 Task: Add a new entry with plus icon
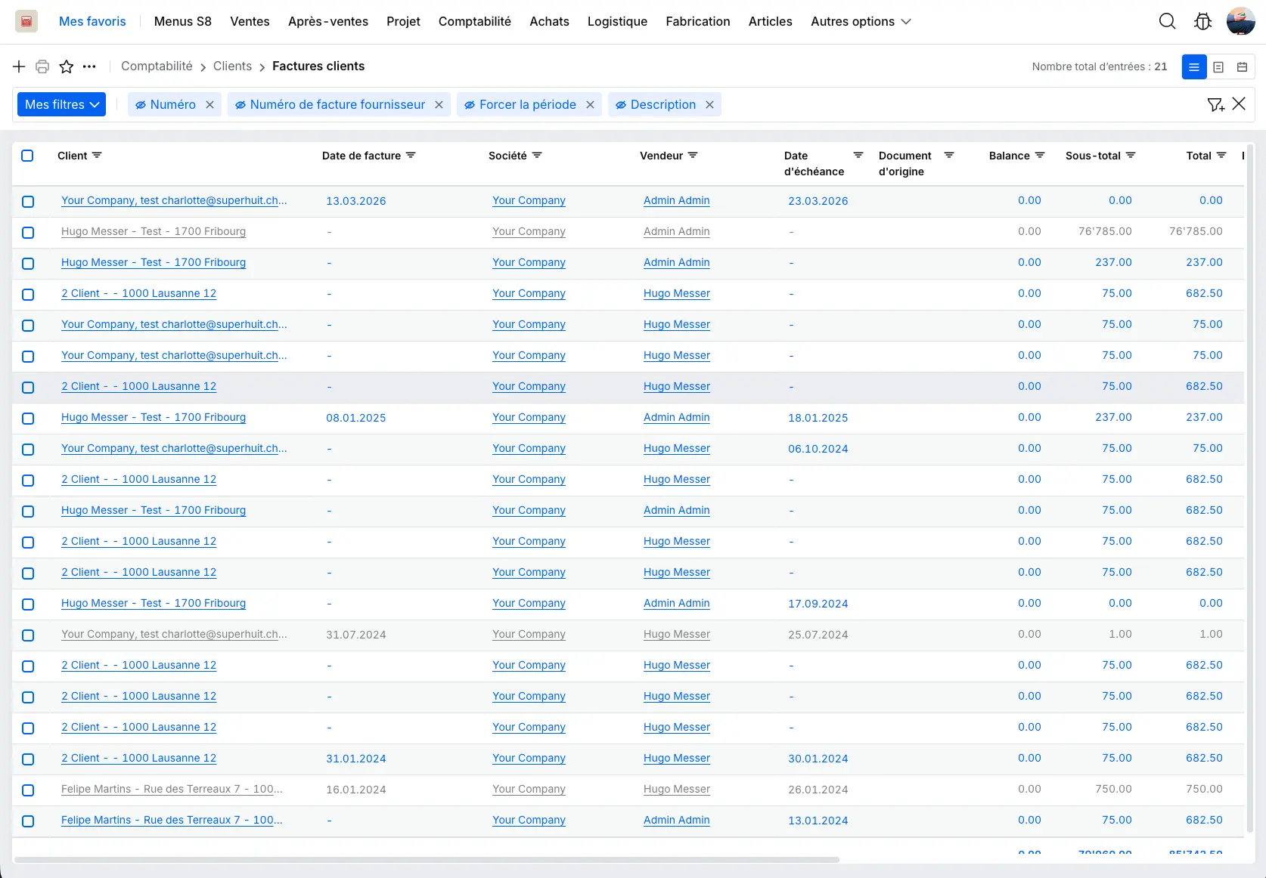coord(19,66)
